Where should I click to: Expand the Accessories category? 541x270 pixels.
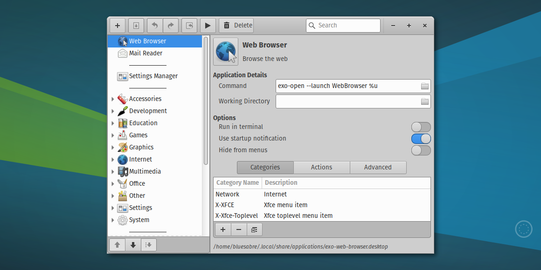112,99
